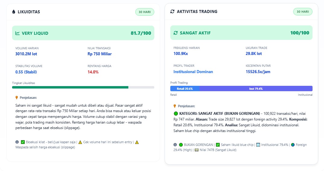Viewport: 324px width, 171px height.
Task: Click the 'Rp 750 Miliar' transaction value
Action: pos(99,54)
